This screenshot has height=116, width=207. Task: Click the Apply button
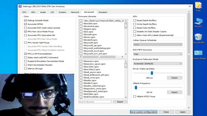point(183,112)
